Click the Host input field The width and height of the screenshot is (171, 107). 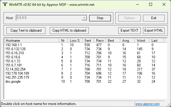click(49, 18)
